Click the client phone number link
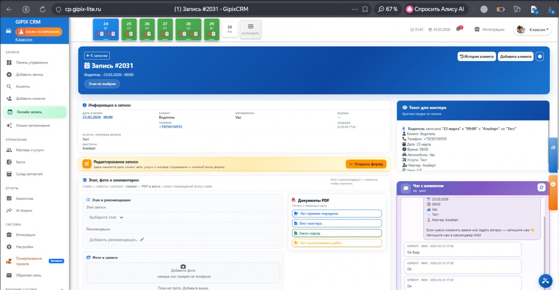 coord(171,127)
